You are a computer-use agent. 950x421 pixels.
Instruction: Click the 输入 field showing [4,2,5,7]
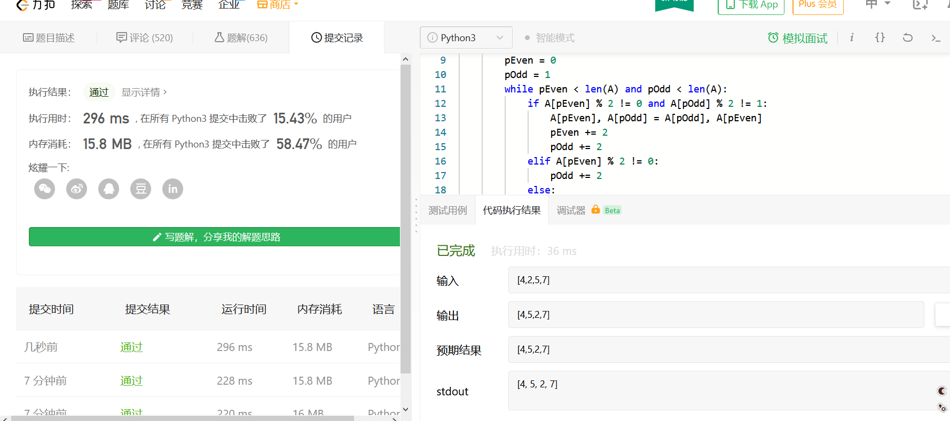(729, 280)
